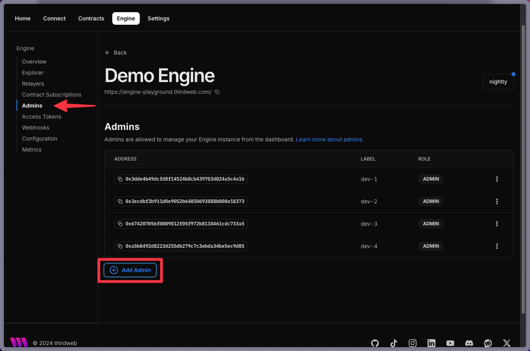Go Back to engine list

coord(116,53)
